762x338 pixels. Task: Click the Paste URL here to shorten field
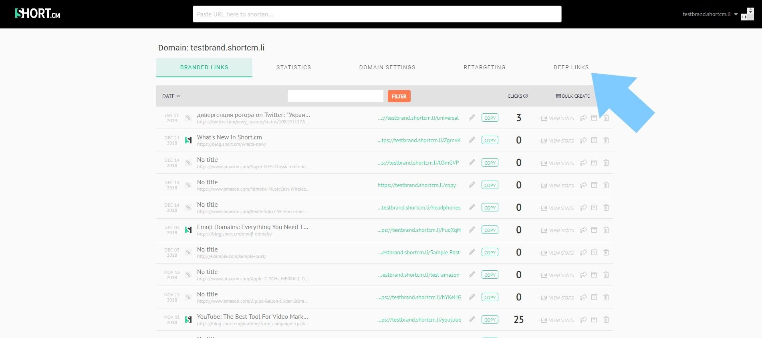pyautogui.click(x=377, y=14)
